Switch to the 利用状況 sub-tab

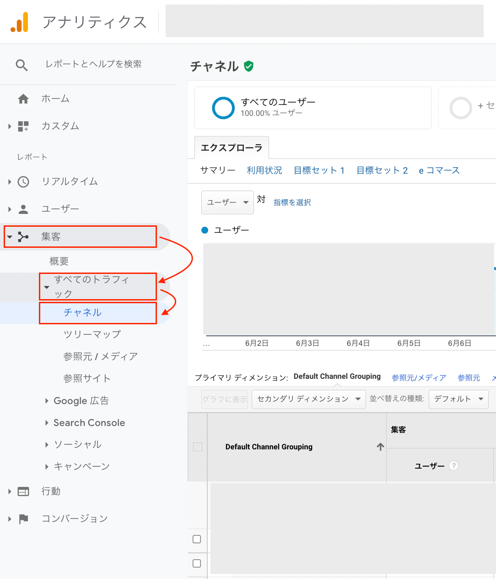264,170
